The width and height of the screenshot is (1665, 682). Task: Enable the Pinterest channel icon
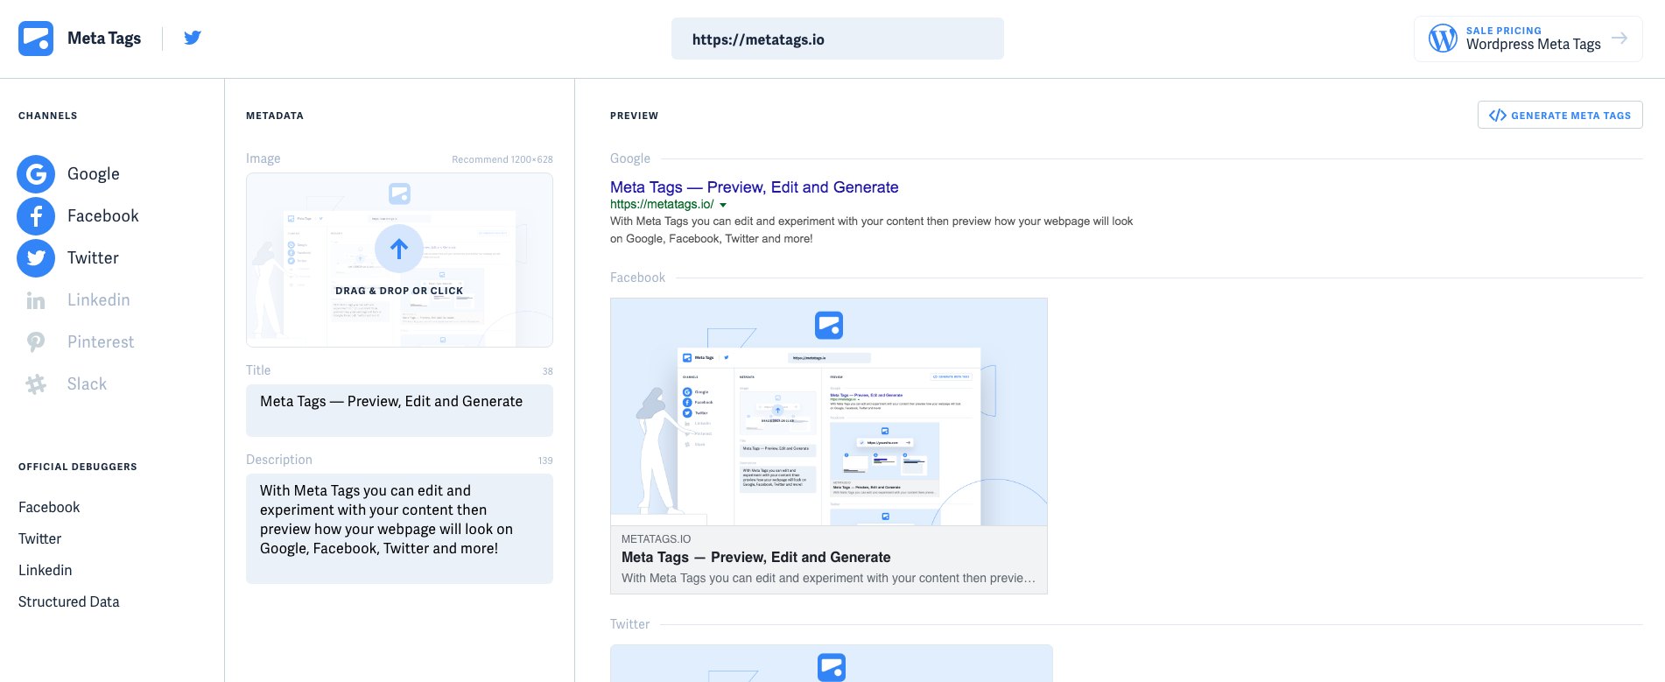tap(36, 342)
